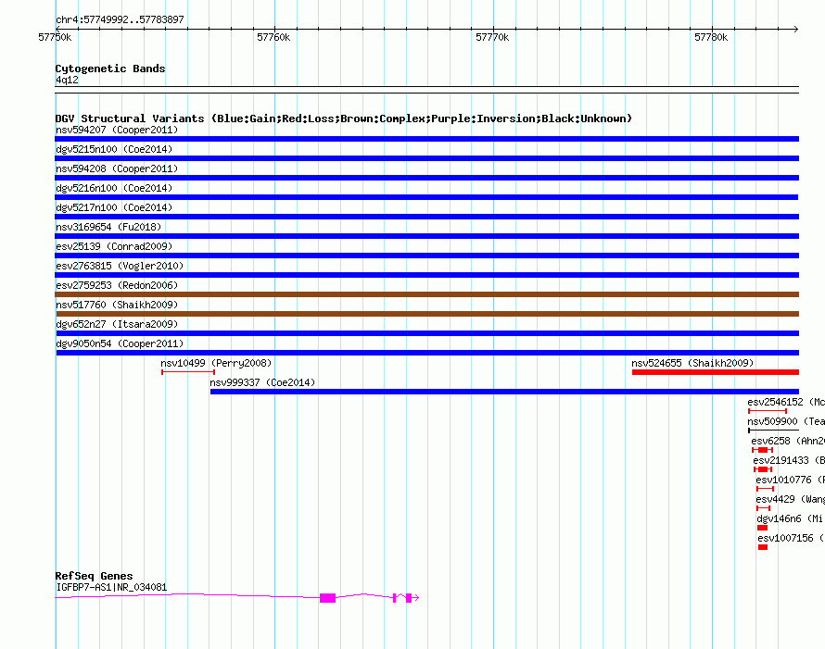Select the 4q12 band label
The image size is (825, 649).
67,80
